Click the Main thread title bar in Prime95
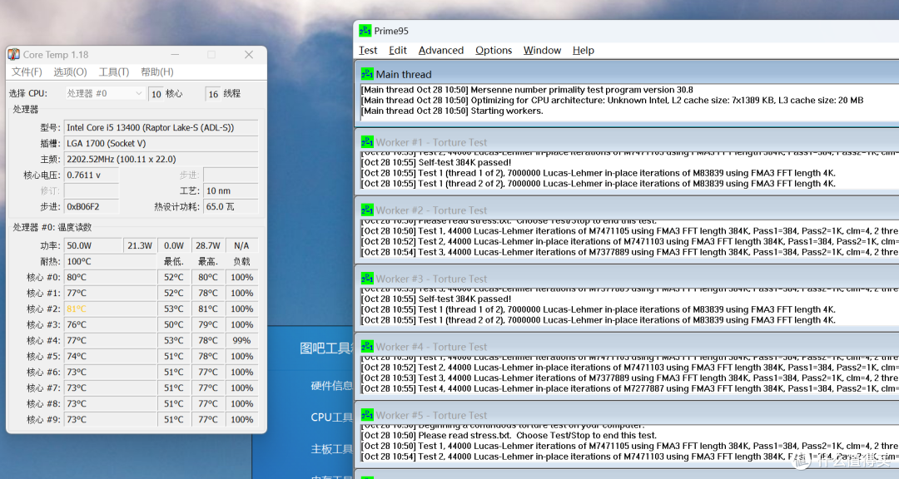 click(627, 74)
